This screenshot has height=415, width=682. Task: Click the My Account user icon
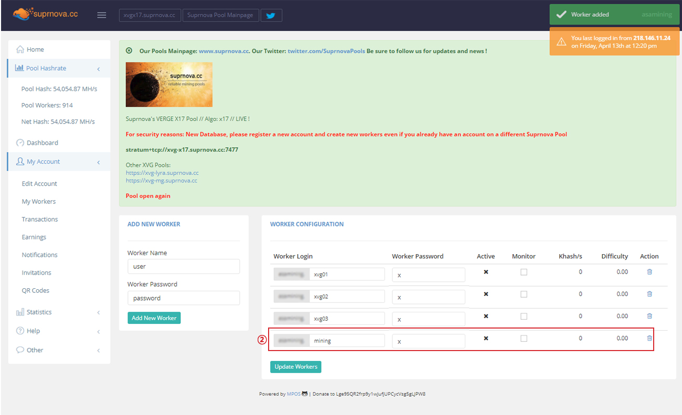[20, 161]
